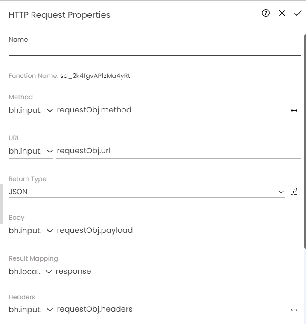Open the URL bh.input. scope dropdown

(x=31, y=151)
